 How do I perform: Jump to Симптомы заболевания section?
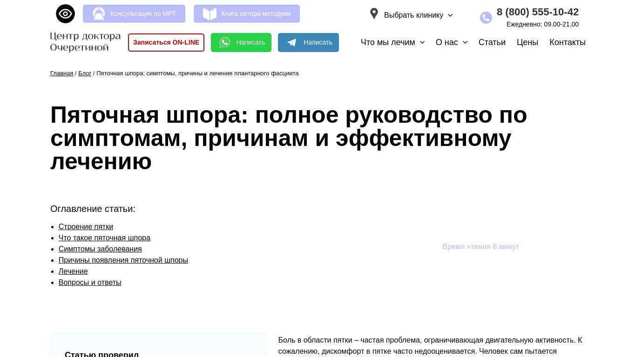click(100, 249)
